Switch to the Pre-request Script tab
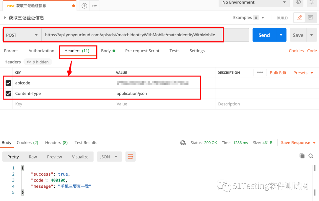The width and height of the screenshot is (319, 201). (x=142, y=51)
